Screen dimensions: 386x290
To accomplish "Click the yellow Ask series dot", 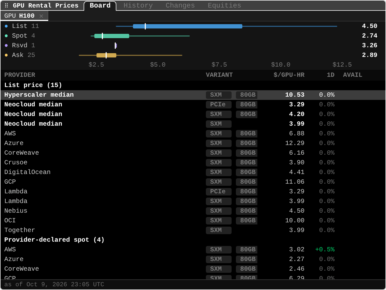I will click(6, 55).
